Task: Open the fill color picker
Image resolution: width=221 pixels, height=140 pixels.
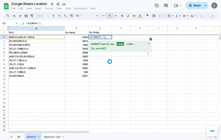Action: point(148,16)
